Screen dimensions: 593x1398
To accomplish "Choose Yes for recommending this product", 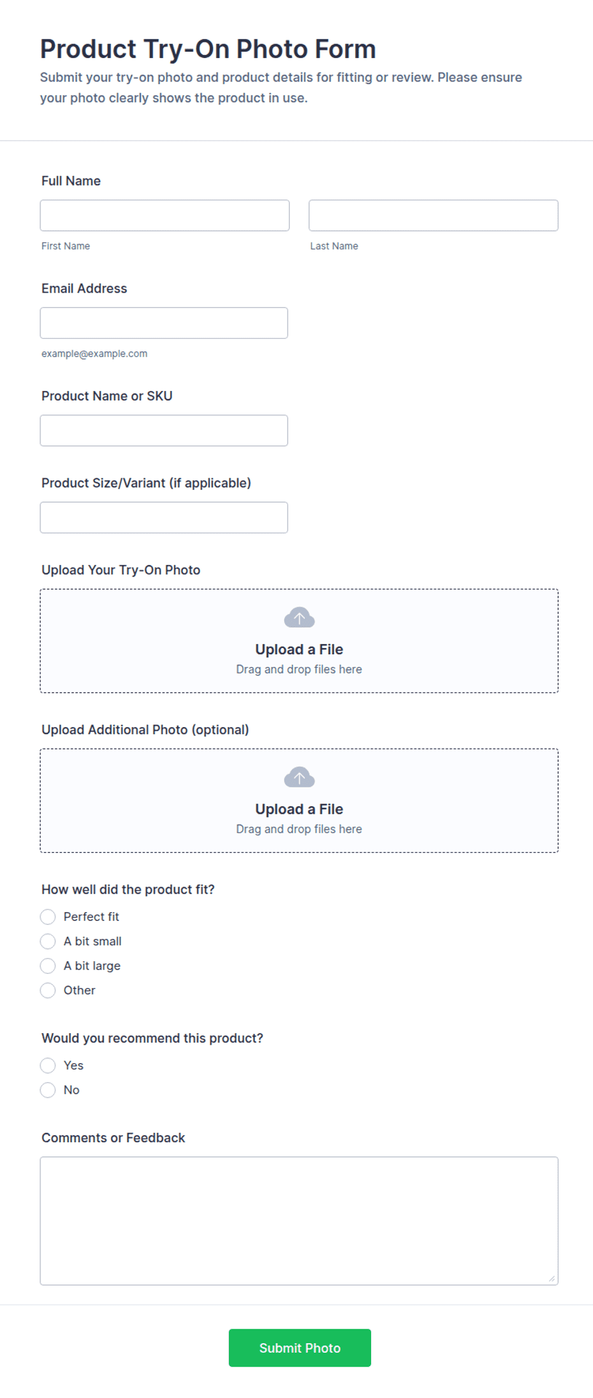I will tap(48, 1065).
